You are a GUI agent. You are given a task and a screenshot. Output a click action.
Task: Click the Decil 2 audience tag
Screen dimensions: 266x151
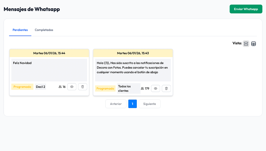coord(41,87)
